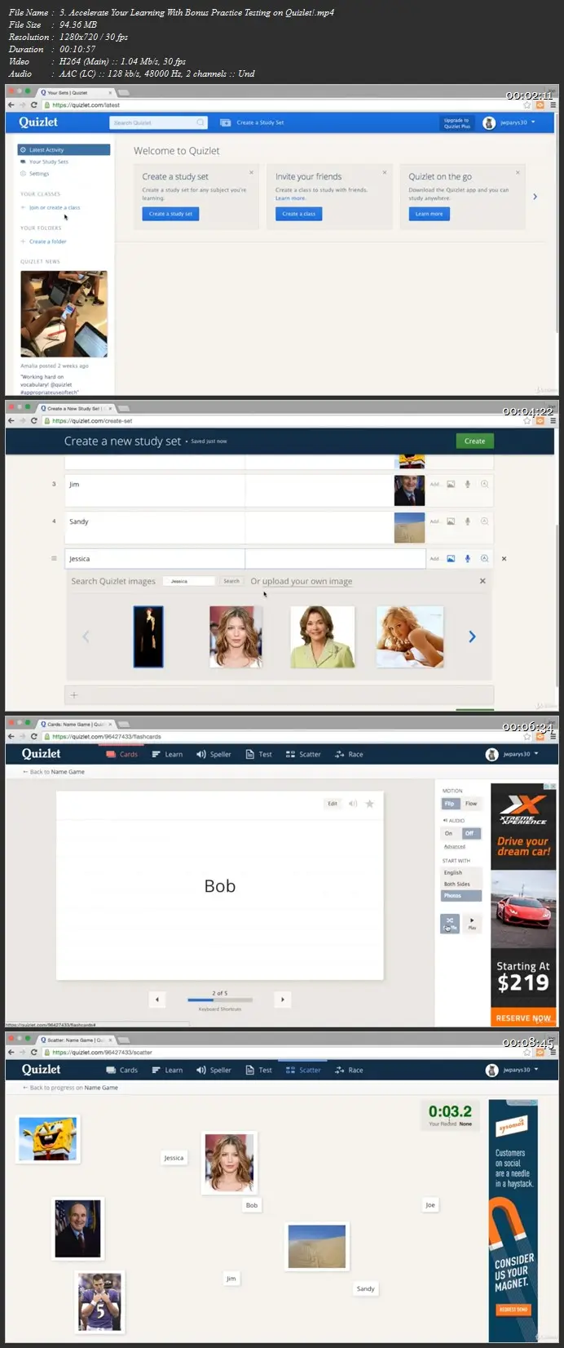Screen dimensions: 564x1348
Task: Click the magnifier icon in the Jessica row
Action: pos(484,559)
